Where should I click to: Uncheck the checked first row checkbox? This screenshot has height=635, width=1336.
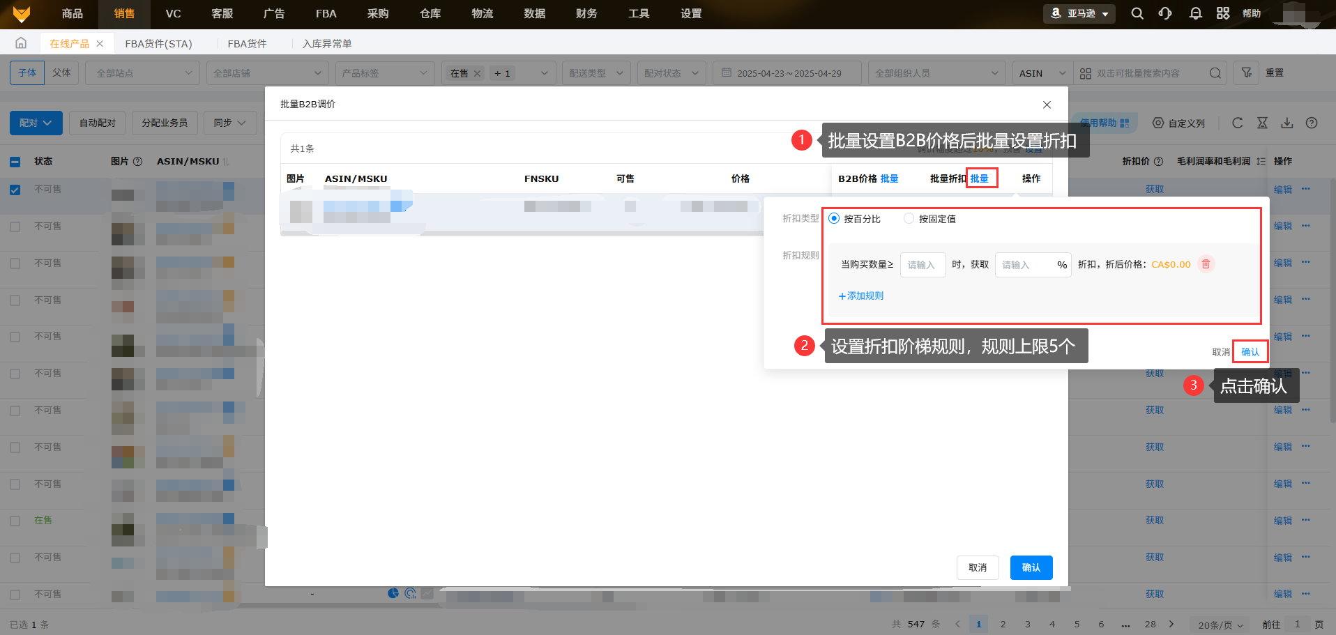click(x=15, y=190)
